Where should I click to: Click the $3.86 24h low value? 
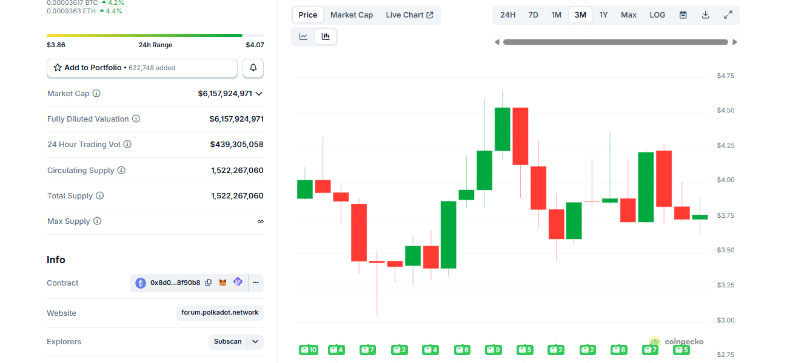[x=56, y=45]
